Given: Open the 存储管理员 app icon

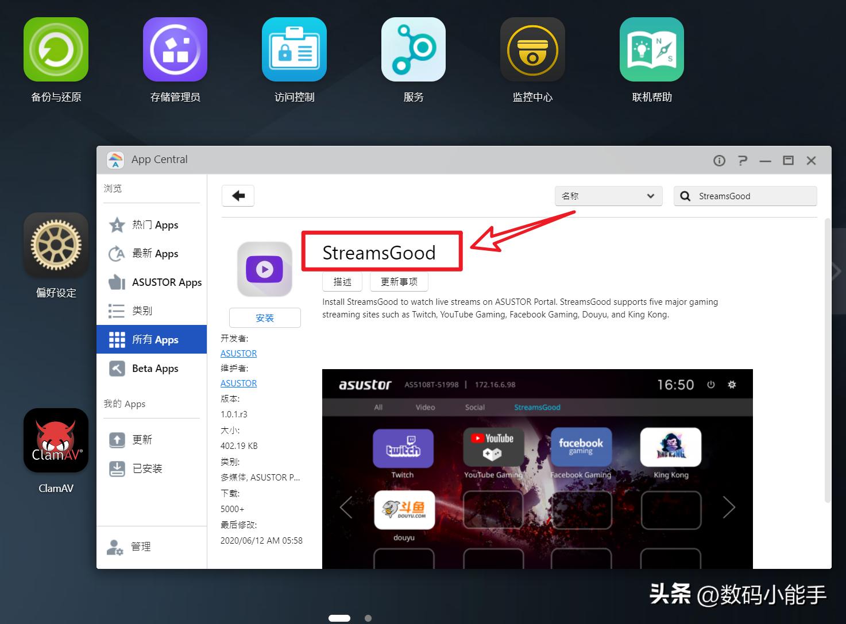Looking at the screenshot, I should [x=175, y=49].
